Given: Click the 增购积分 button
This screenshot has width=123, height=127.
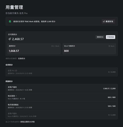Looking at the screenshot, I should (x=100, y=37).
